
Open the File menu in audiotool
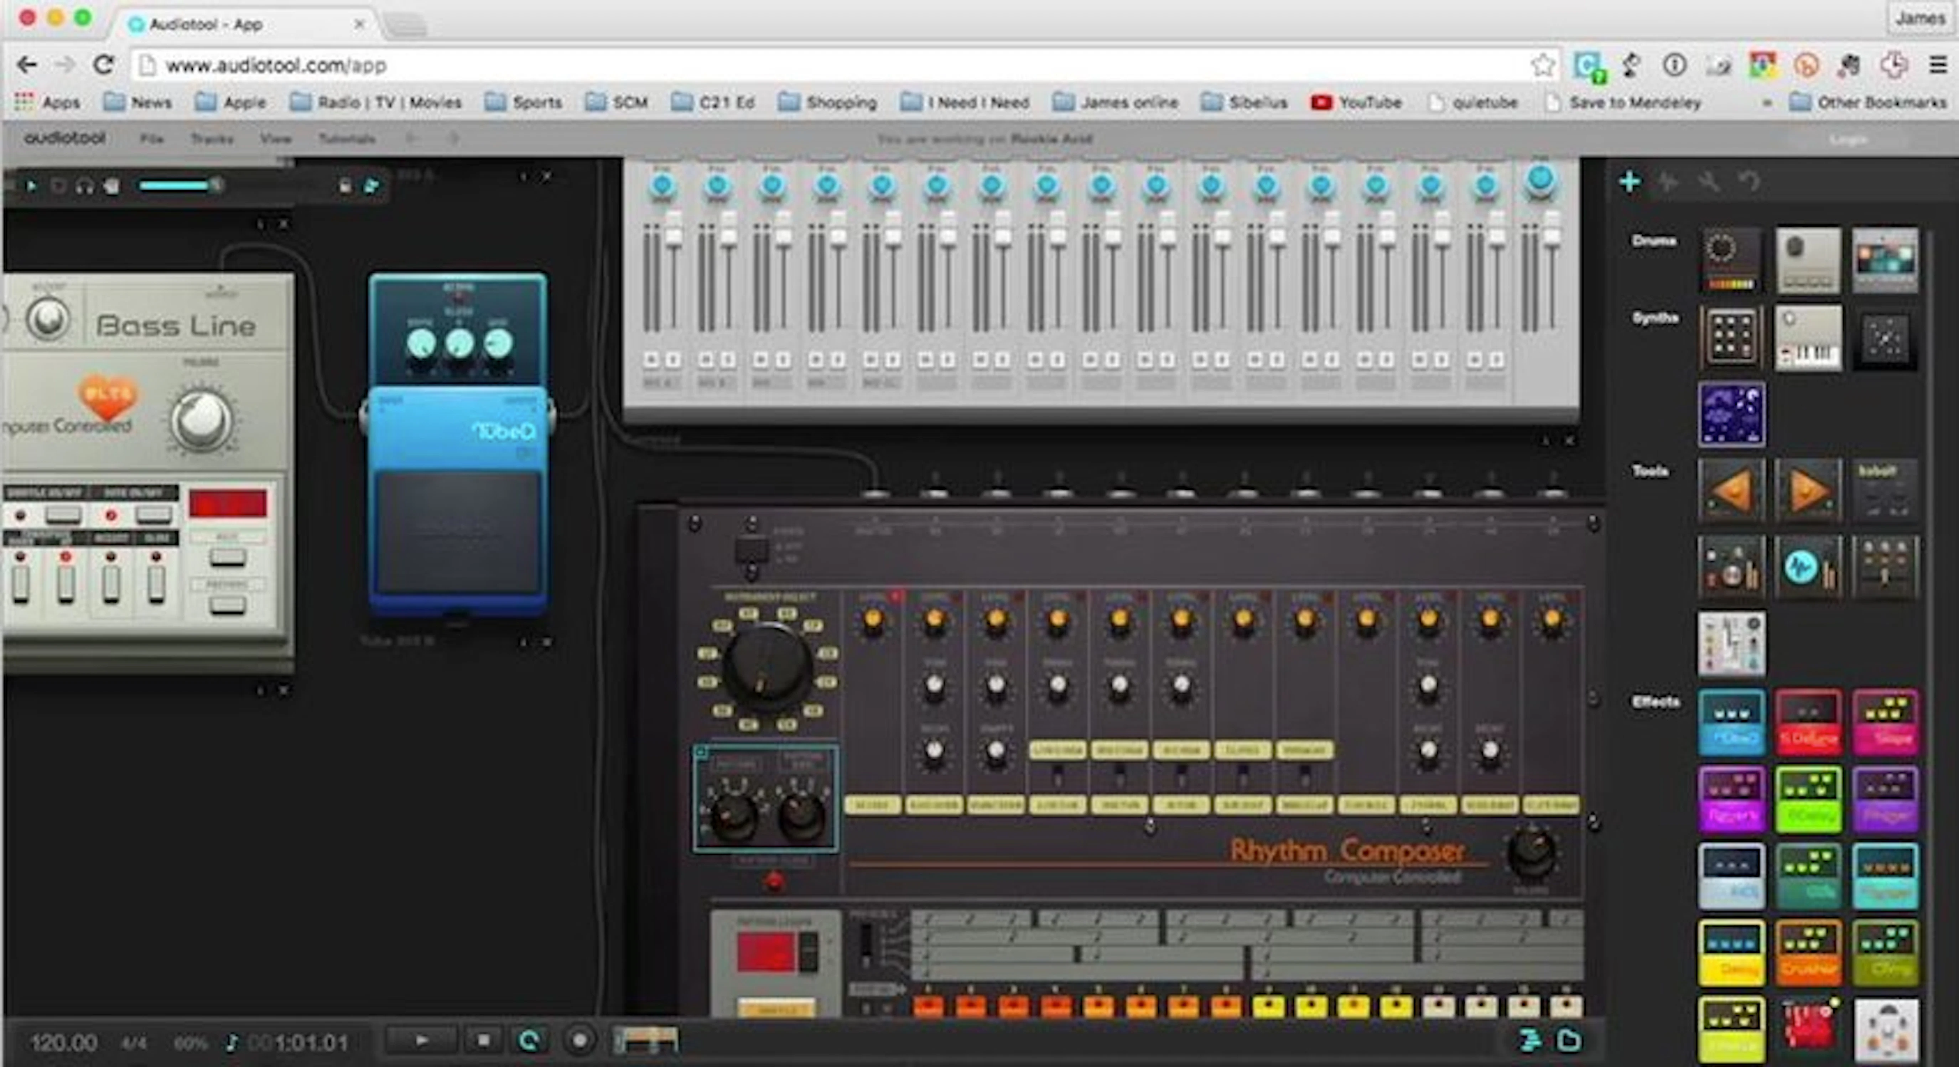(x=152, y=139)
